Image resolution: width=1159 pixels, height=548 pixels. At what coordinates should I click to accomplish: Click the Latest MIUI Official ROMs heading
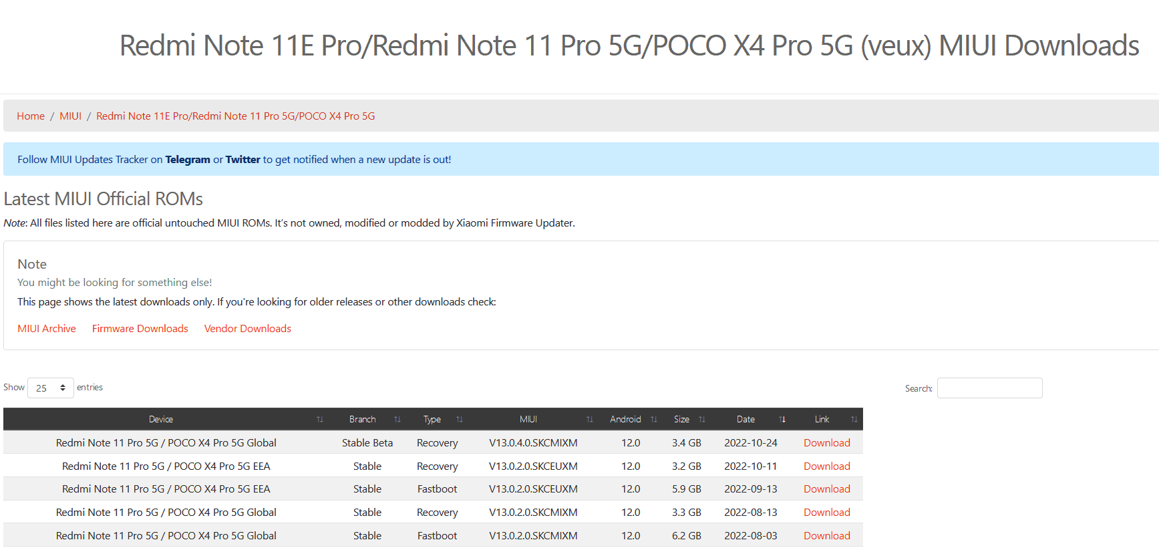click(x=104, y=199)
